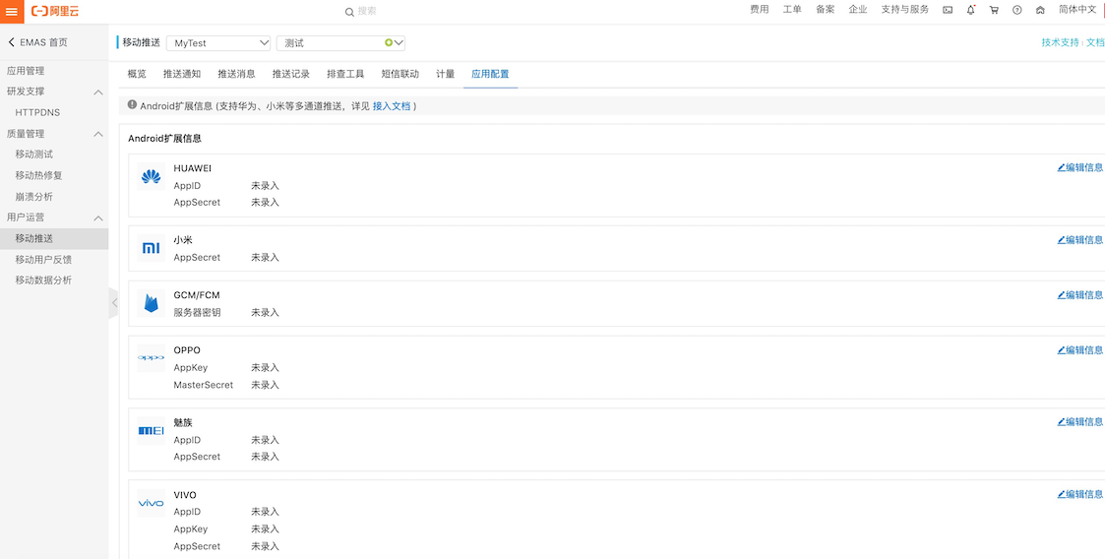Screen dimensions: 1105x559
Task: Collapse the 用户运营 sidebar section
Action: click(x=98, y=218)
